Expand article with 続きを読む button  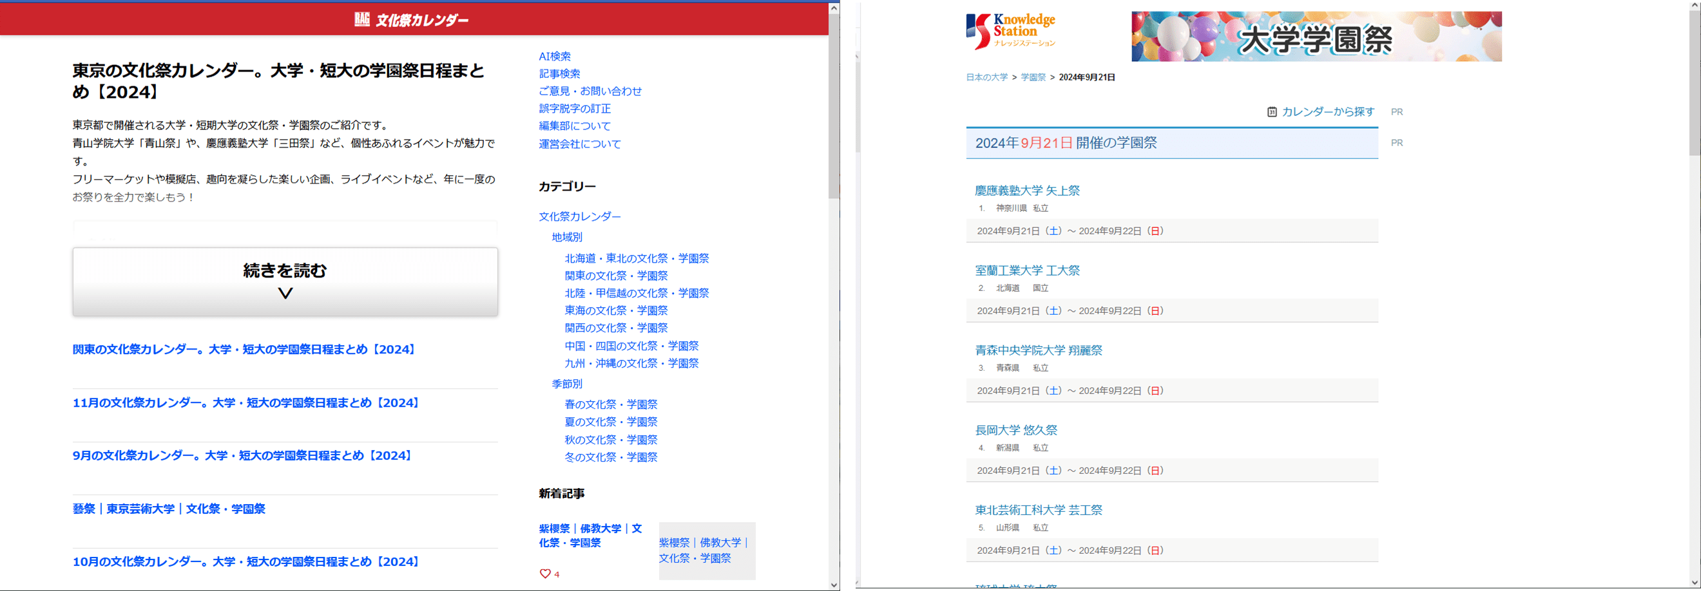[285, 281]
